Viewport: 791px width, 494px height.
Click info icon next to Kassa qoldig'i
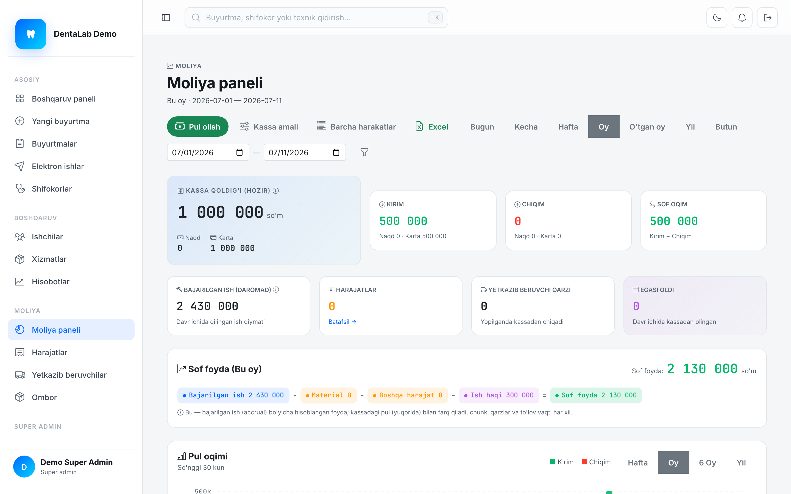pyautogui.click(x=276, y=190)
